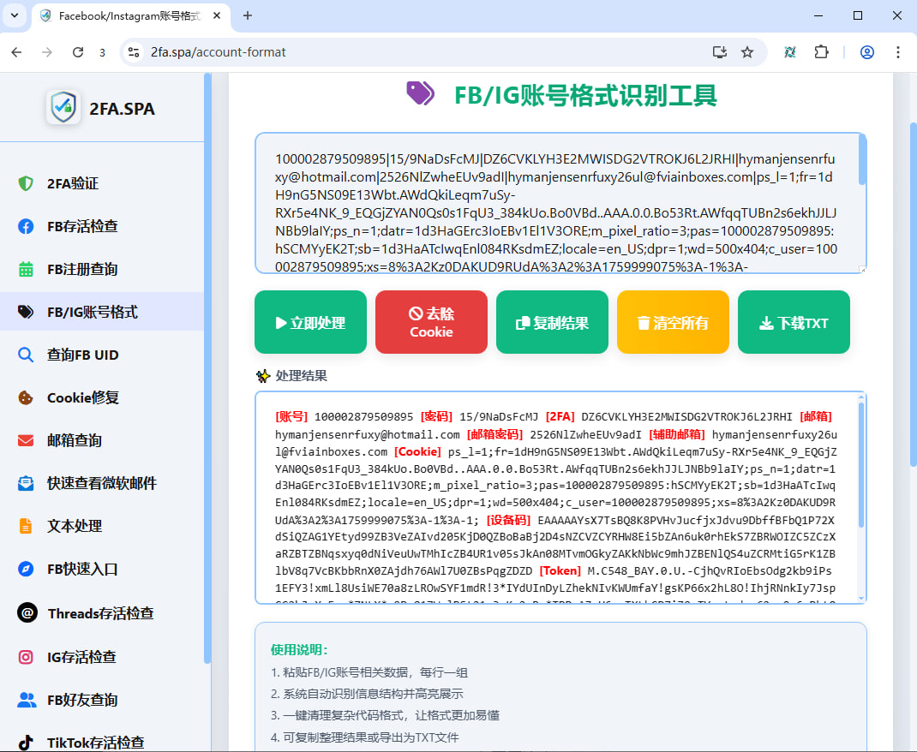Click the red [Cookie] label in results
Screen dimensions: 917x752
point(417,451)
